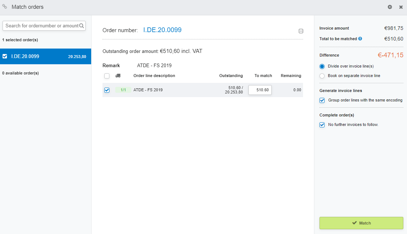
Task: Click the checkmark icon on the Match button
Action: 354,223
